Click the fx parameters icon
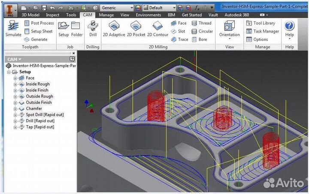Viewport: 309px width, 194px height. tap(197, 8)
